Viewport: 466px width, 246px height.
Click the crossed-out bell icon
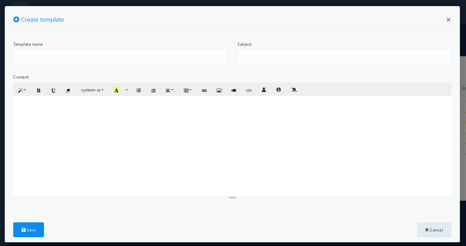(294, 90)
